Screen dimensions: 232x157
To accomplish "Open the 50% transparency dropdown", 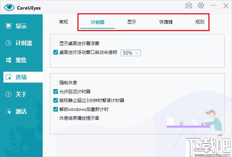I will point(131,53).
